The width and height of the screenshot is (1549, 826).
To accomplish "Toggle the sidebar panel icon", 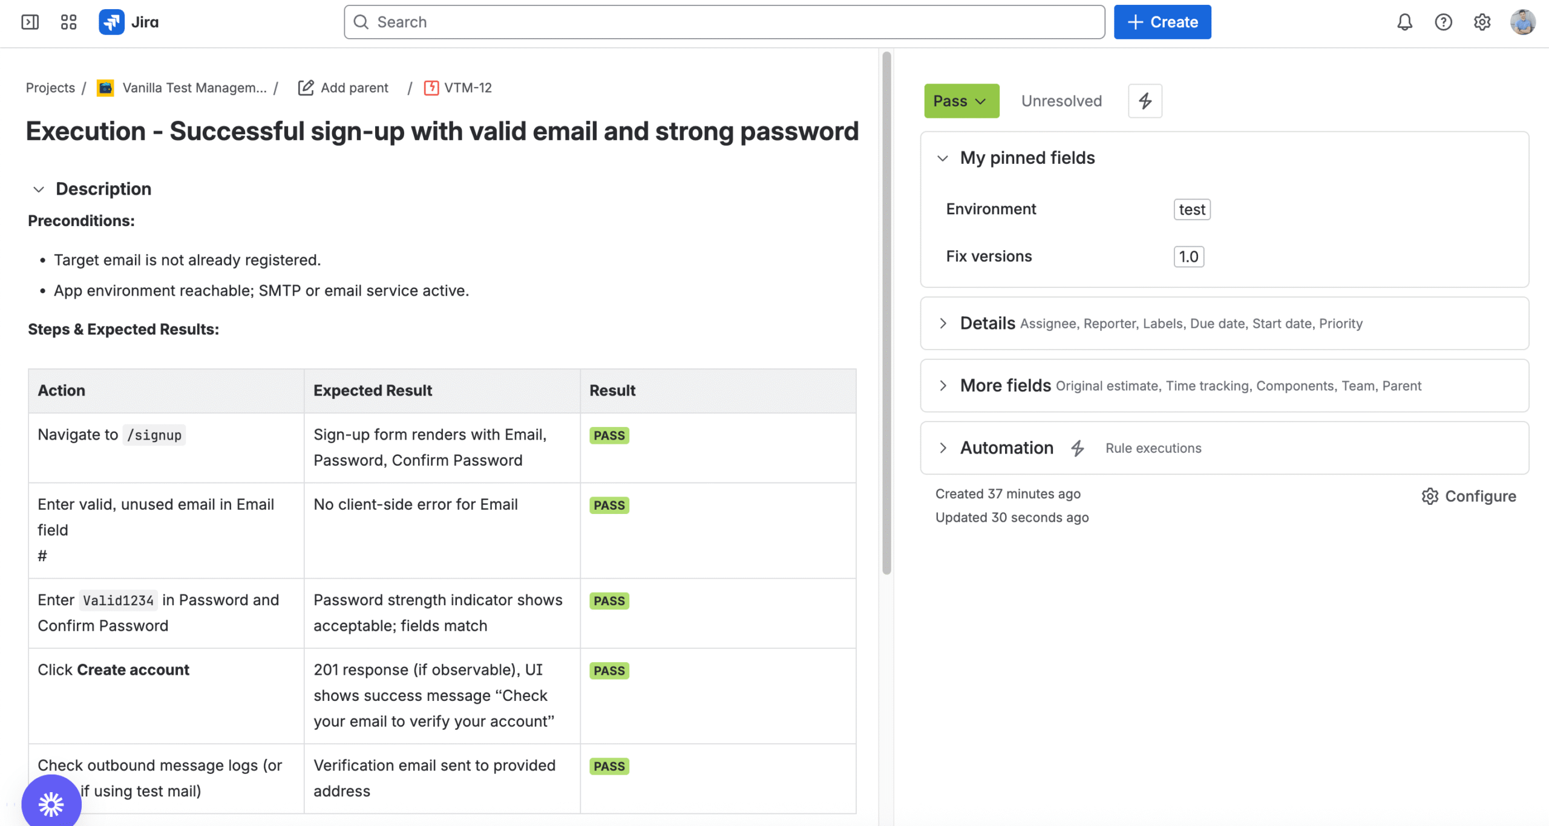I will [x=30, y=22].
